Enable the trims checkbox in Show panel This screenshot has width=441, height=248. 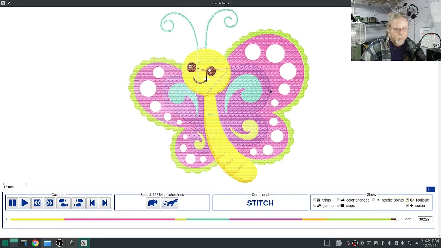click(314, 200)
